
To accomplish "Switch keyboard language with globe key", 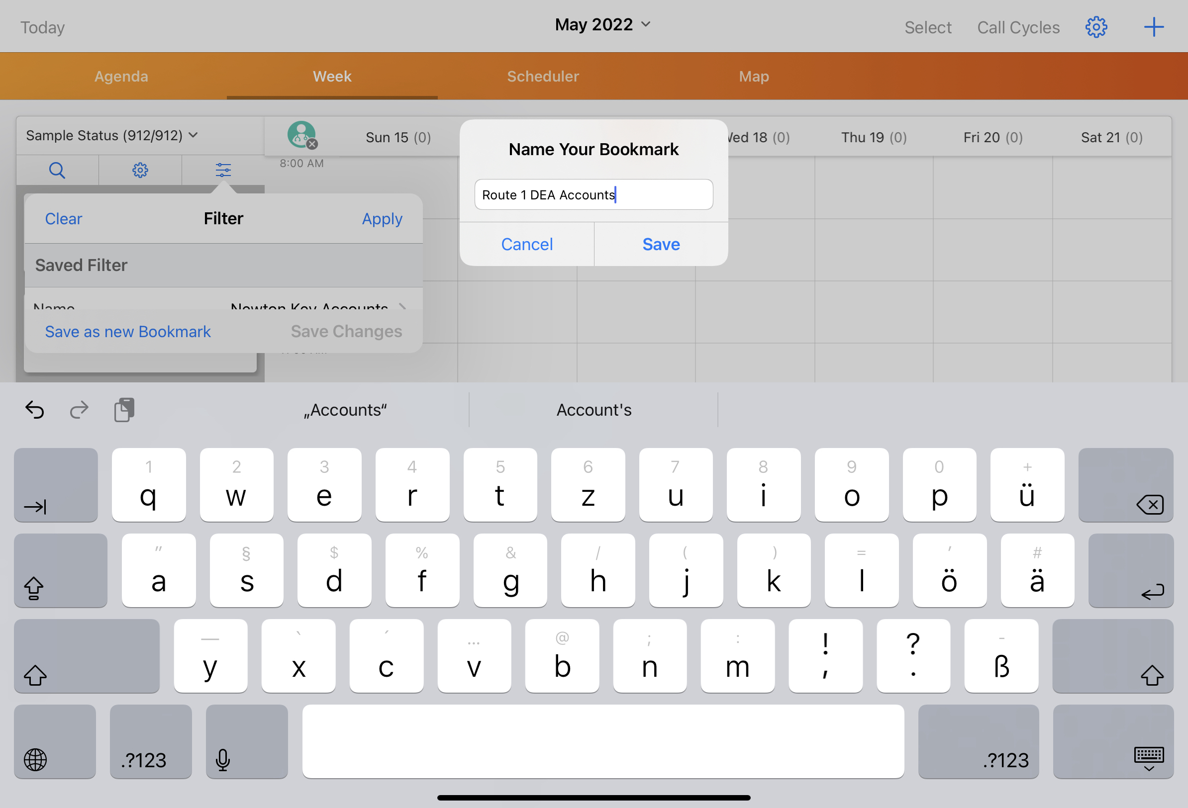I will [54, 742].
